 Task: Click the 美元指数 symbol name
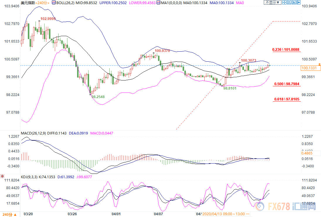pos(28,3)
